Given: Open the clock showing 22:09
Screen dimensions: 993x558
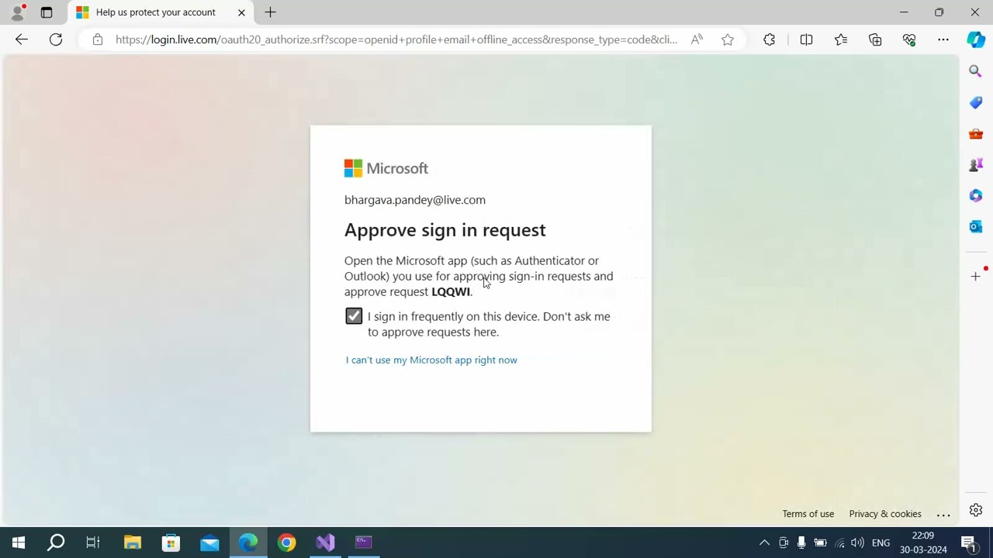Looking at the screenshot, I should click(923, 542).
